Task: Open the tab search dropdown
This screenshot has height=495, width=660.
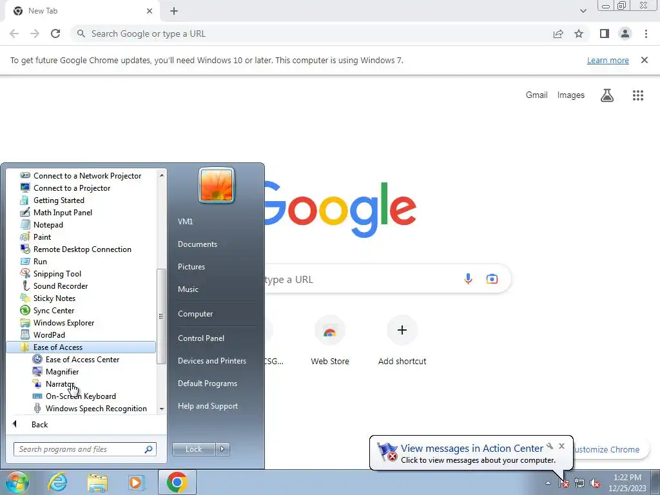Action: (x=583, y=11)
